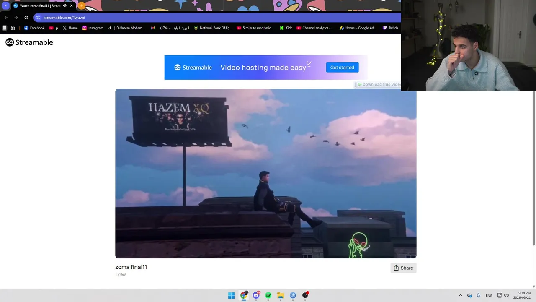
Task: Open Discord from the taskbar
Action: pos(256,295)
